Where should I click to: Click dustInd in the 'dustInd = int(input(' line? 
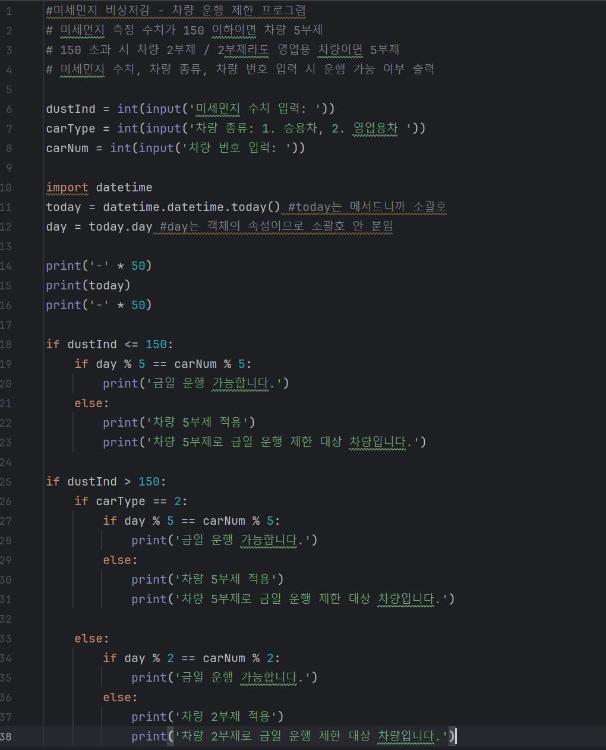tap(71, 108)
